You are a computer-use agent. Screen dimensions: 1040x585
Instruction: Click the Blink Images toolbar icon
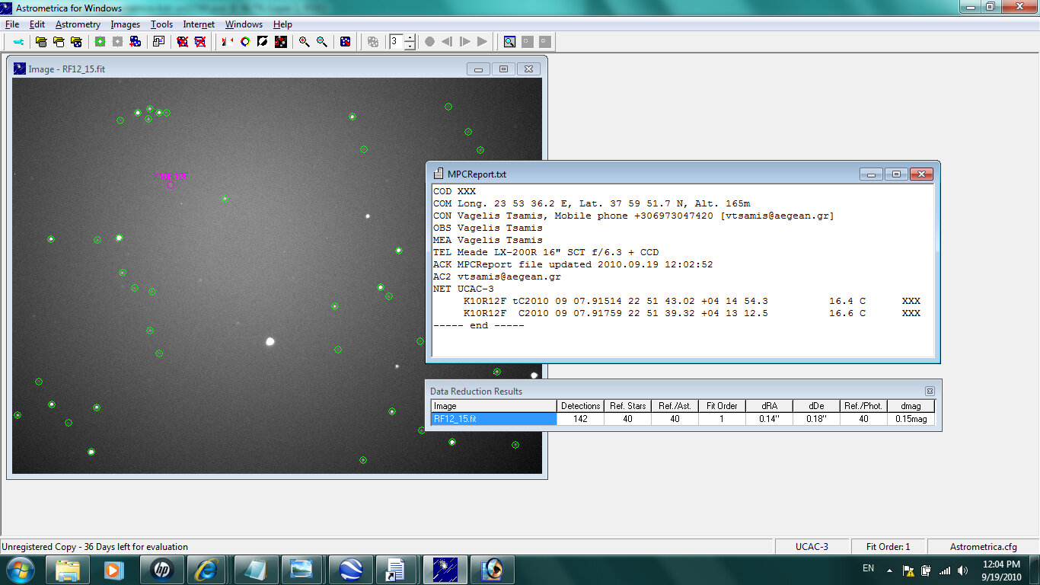point(227,42)
